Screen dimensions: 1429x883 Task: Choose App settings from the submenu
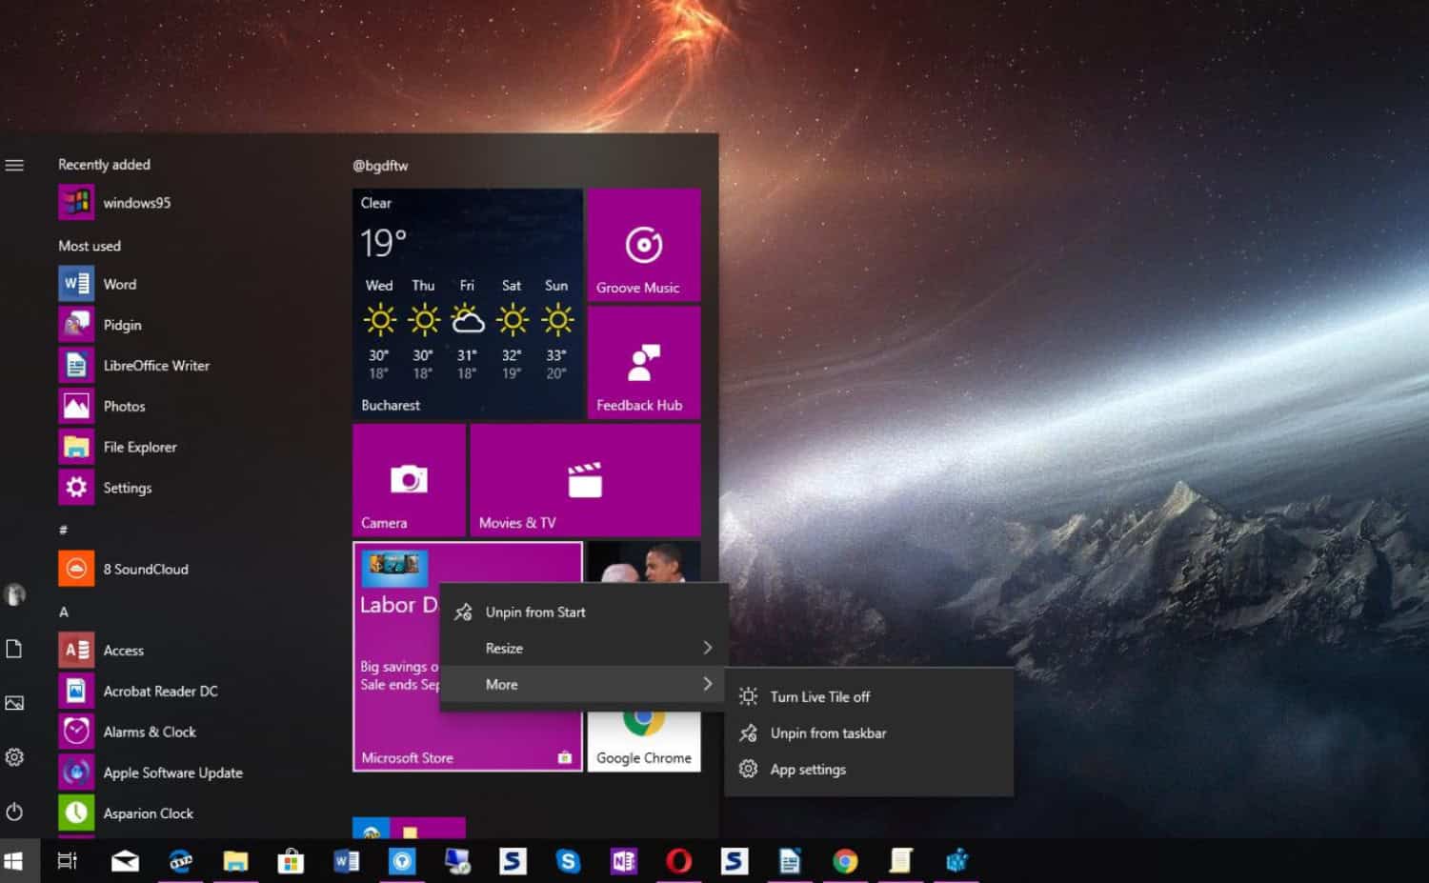pos(868,770)
